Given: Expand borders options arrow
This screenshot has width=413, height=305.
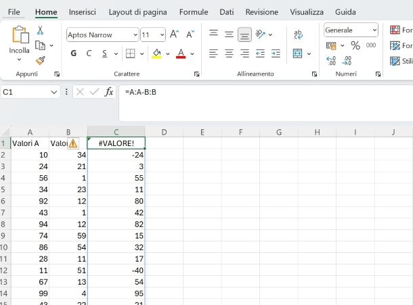Looking at the screenshot, I should pos(142,53).
